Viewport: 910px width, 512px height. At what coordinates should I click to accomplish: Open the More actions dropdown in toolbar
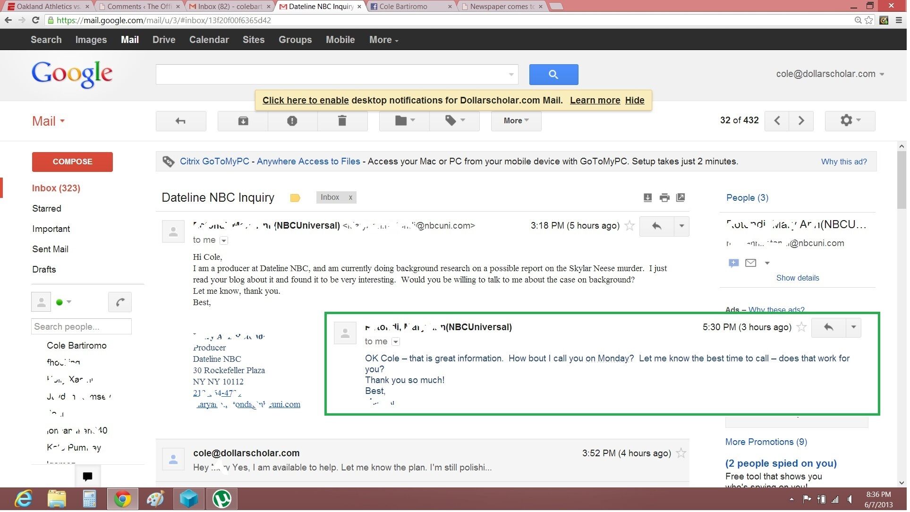point(518,121)
